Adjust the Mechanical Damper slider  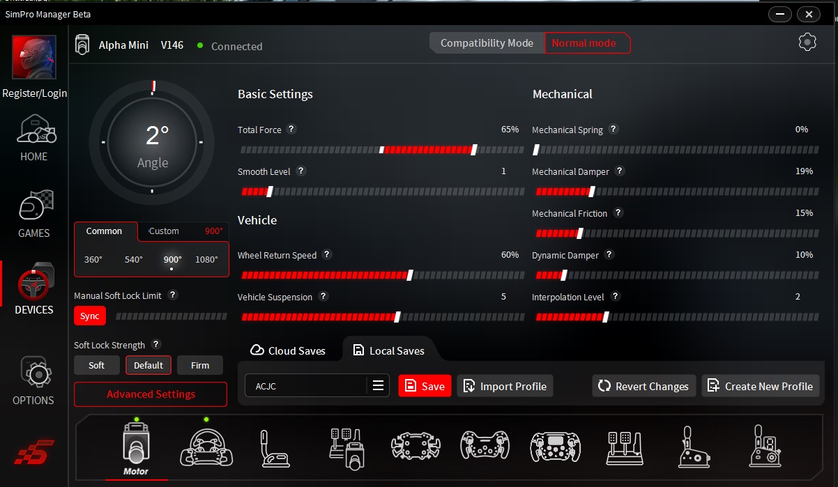click(x=676, y=192)
